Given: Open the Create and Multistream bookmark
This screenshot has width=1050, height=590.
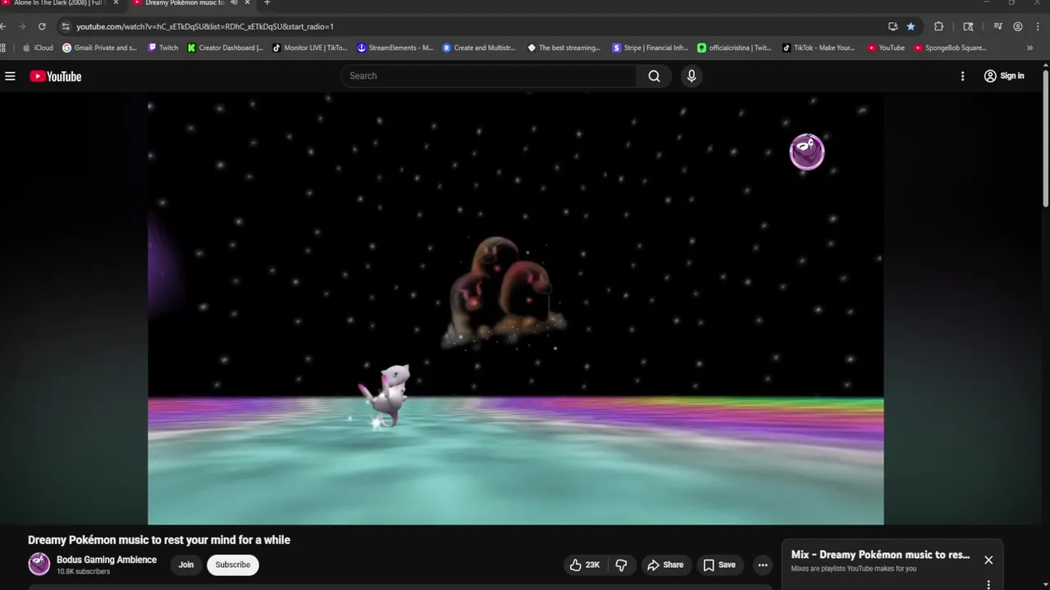Looking at the screenshot, I should click(x=479, y=48).
